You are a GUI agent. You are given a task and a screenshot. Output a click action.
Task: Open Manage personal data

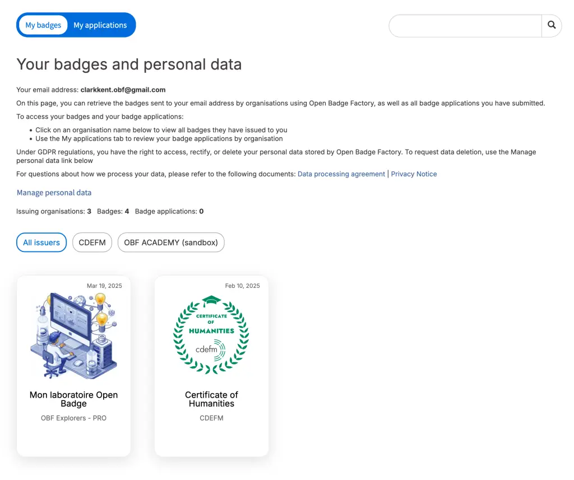54,193
